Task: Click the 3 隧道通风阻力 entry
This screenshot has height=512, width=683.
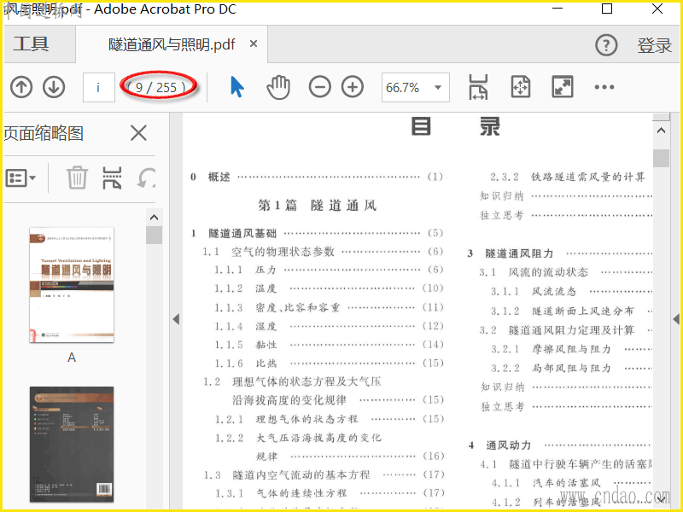Action: tap(560, 253)
